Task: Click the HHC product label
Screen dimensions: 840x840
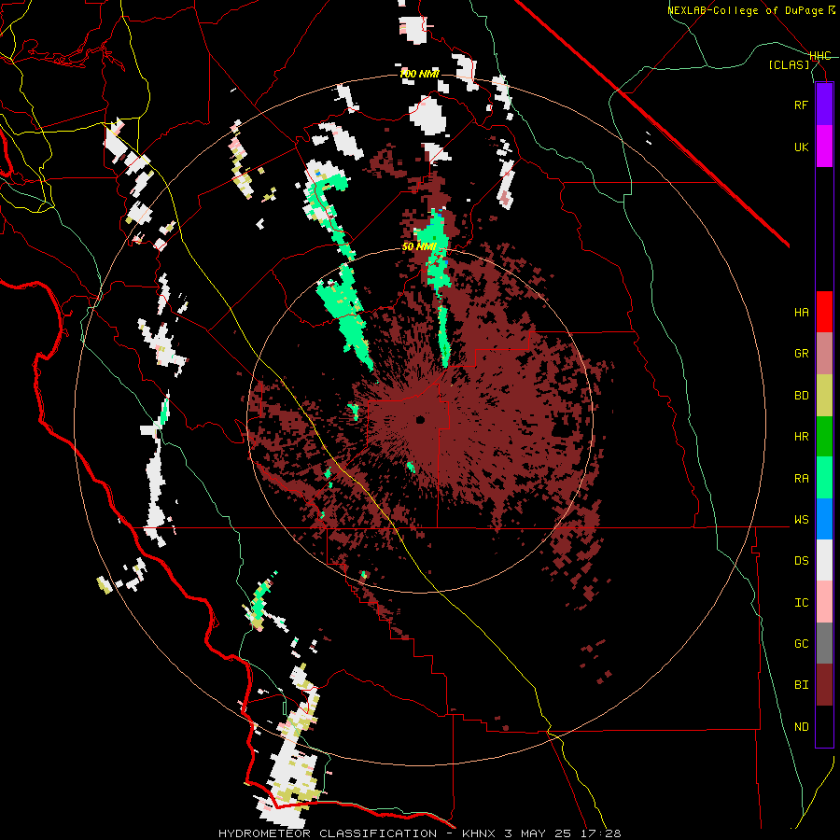Action: (x=819, y=56)
